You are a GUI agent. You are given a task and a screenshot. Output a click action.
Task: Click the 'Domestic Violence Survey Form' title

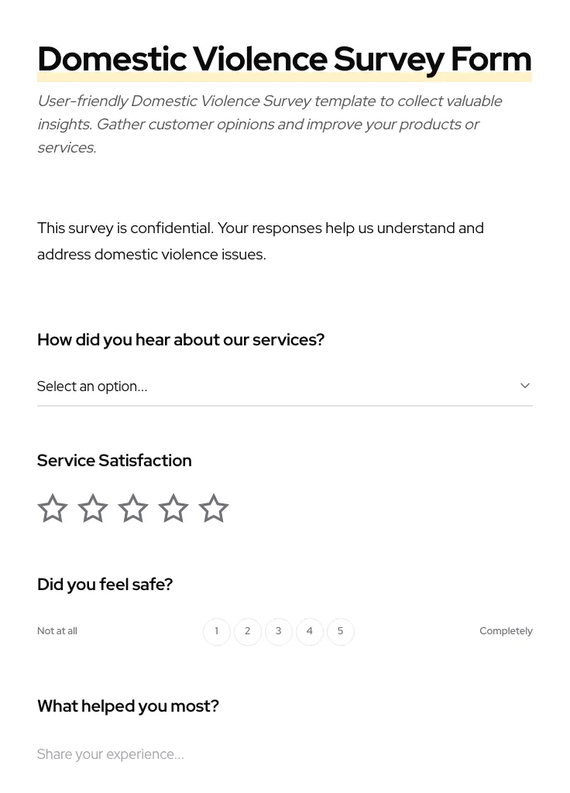(284, 60)
